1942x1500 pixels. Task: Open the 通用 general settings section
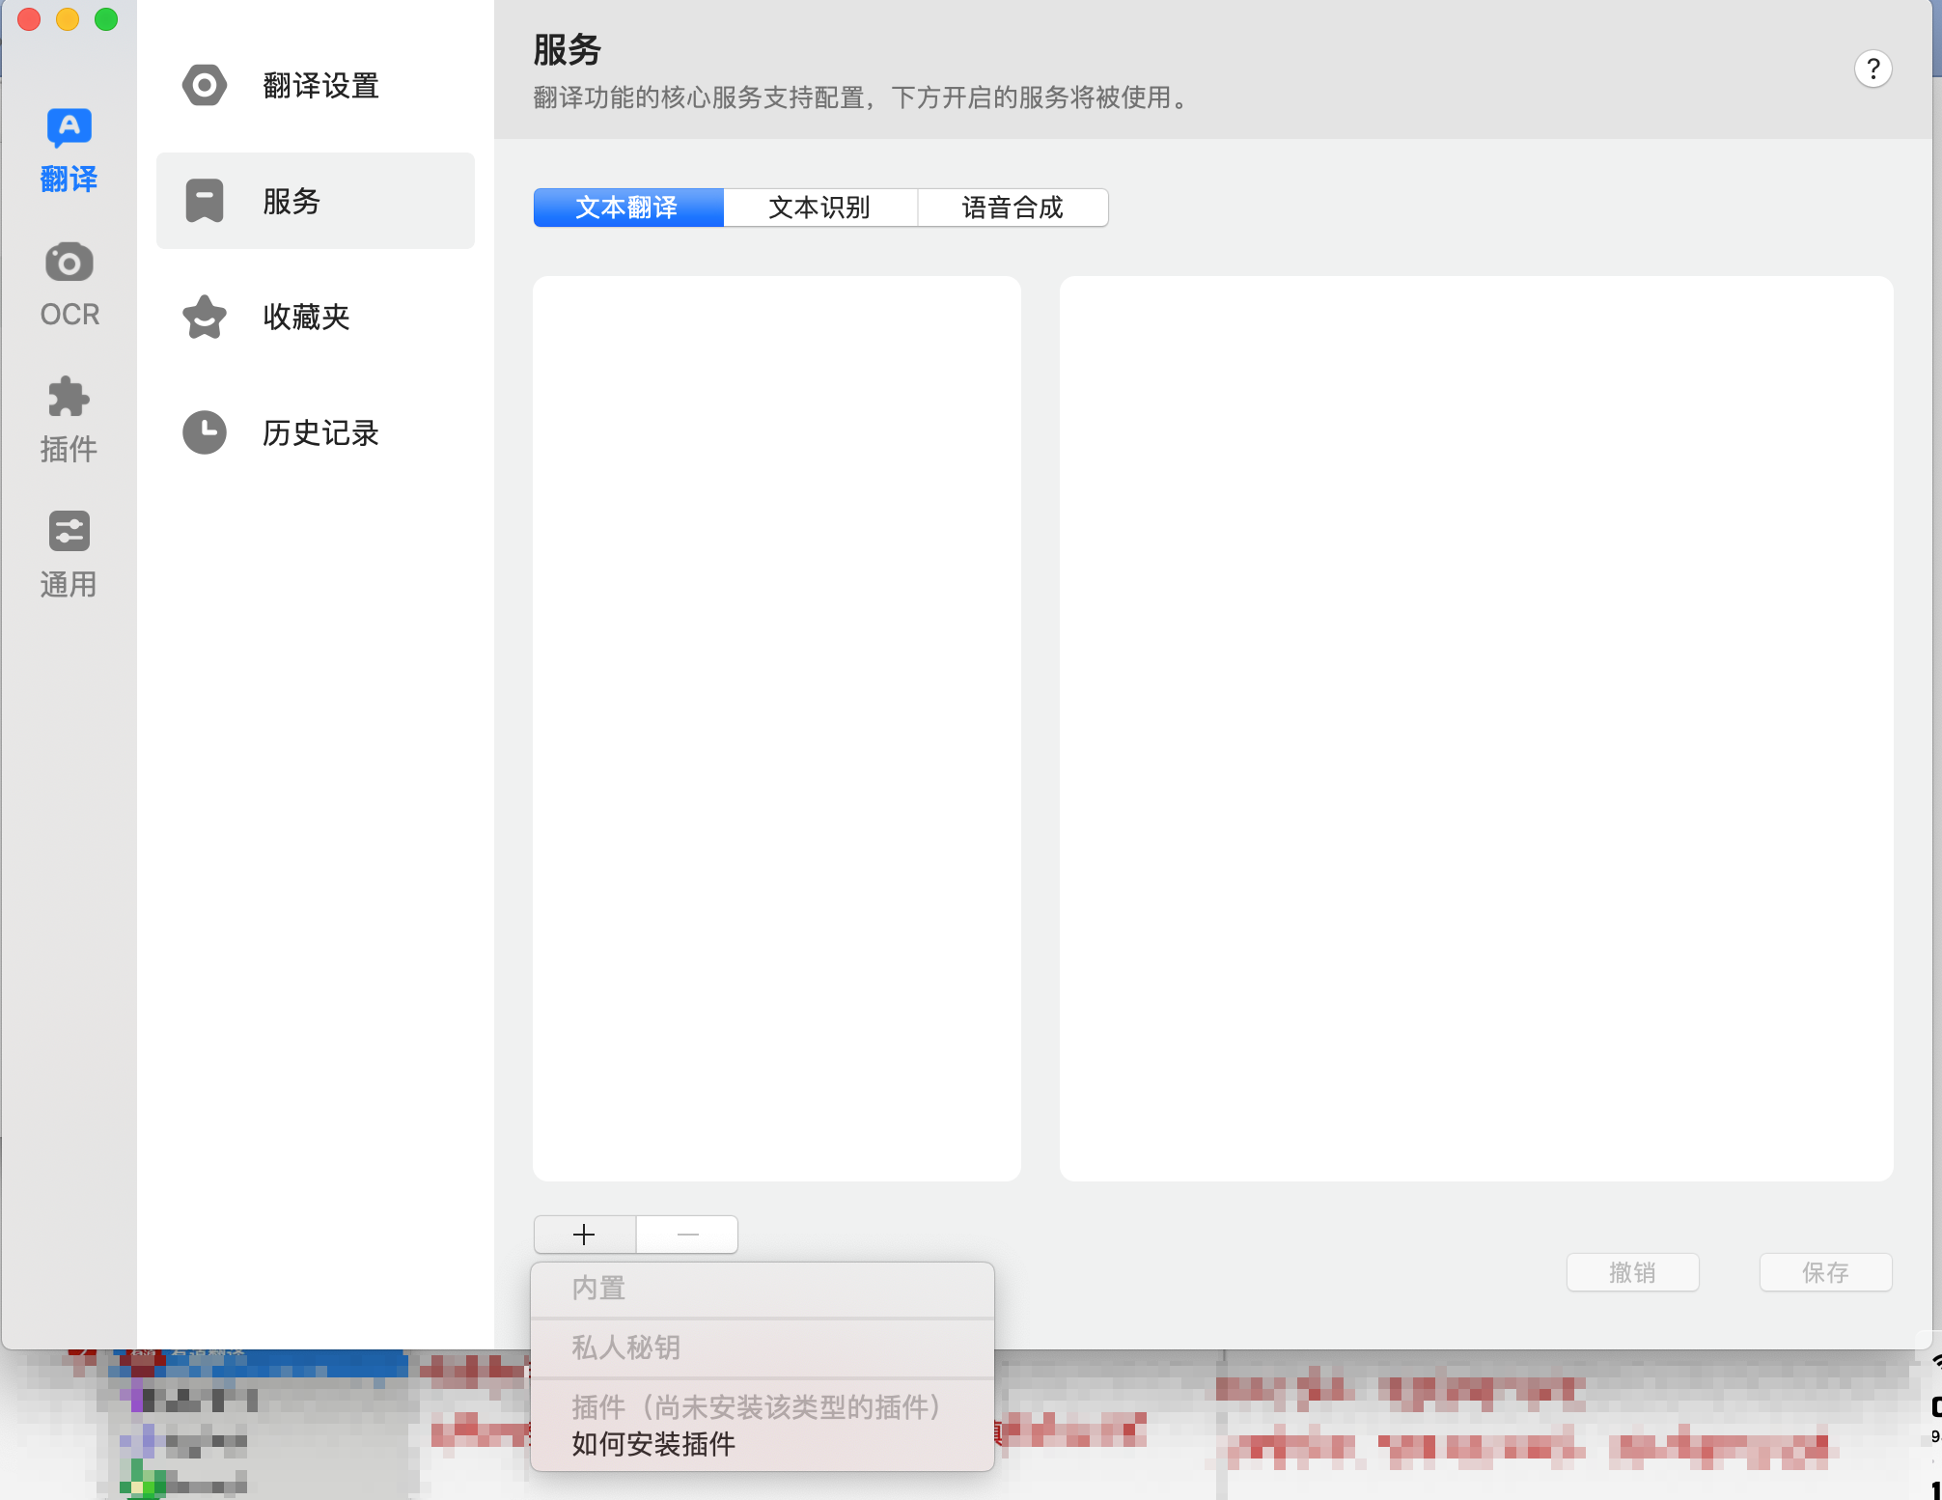tap(68, 553)
